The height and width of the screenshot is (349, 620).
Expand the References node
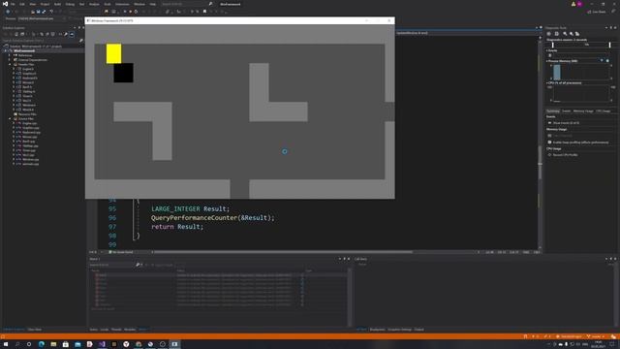point(10,55)
